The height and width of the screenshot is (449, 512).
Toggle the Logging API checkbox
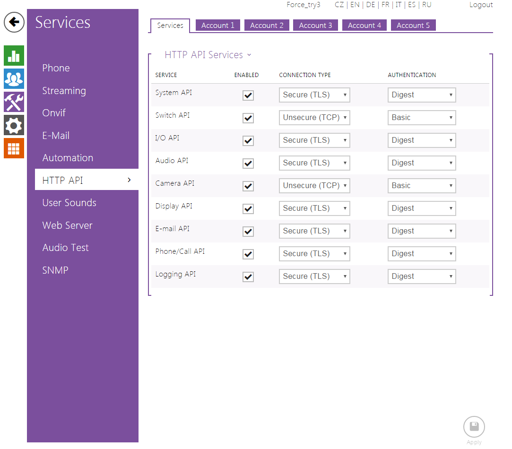click(x=248, y=277)
